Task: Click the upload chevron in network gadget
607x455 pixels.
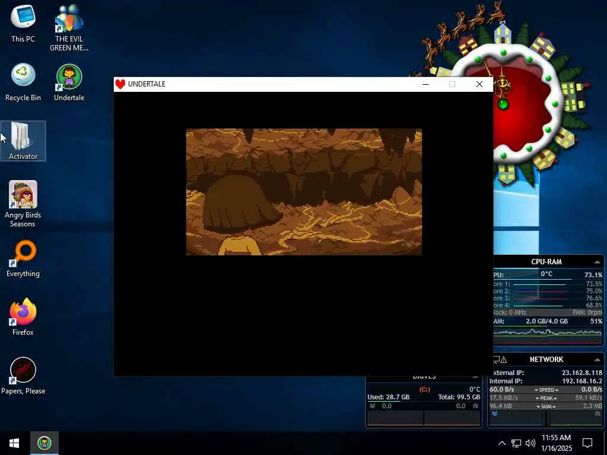Action: point(598,414)
